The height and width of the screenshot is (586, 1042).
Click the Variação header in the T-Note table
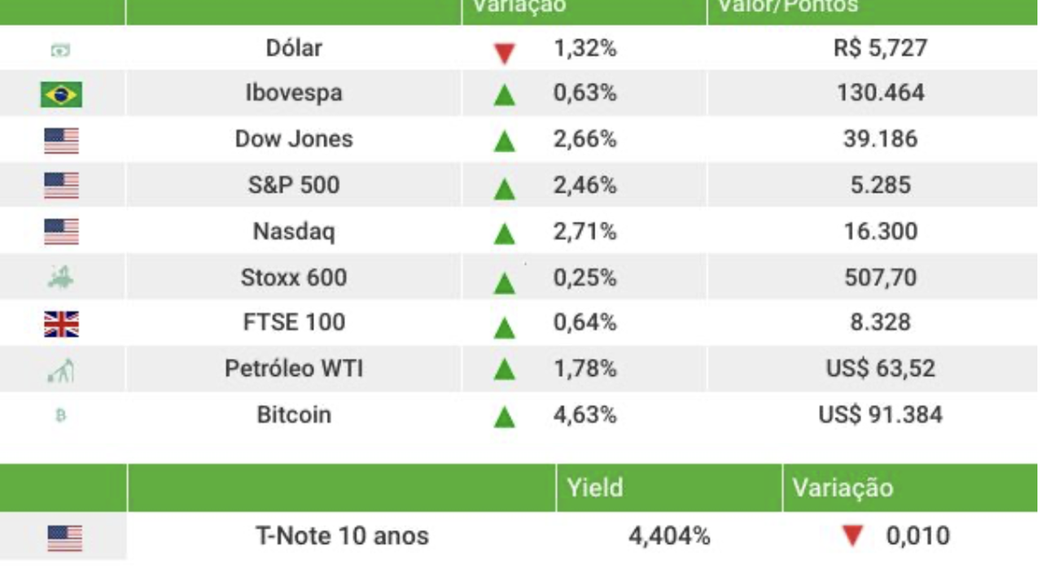tap(843, 488)
